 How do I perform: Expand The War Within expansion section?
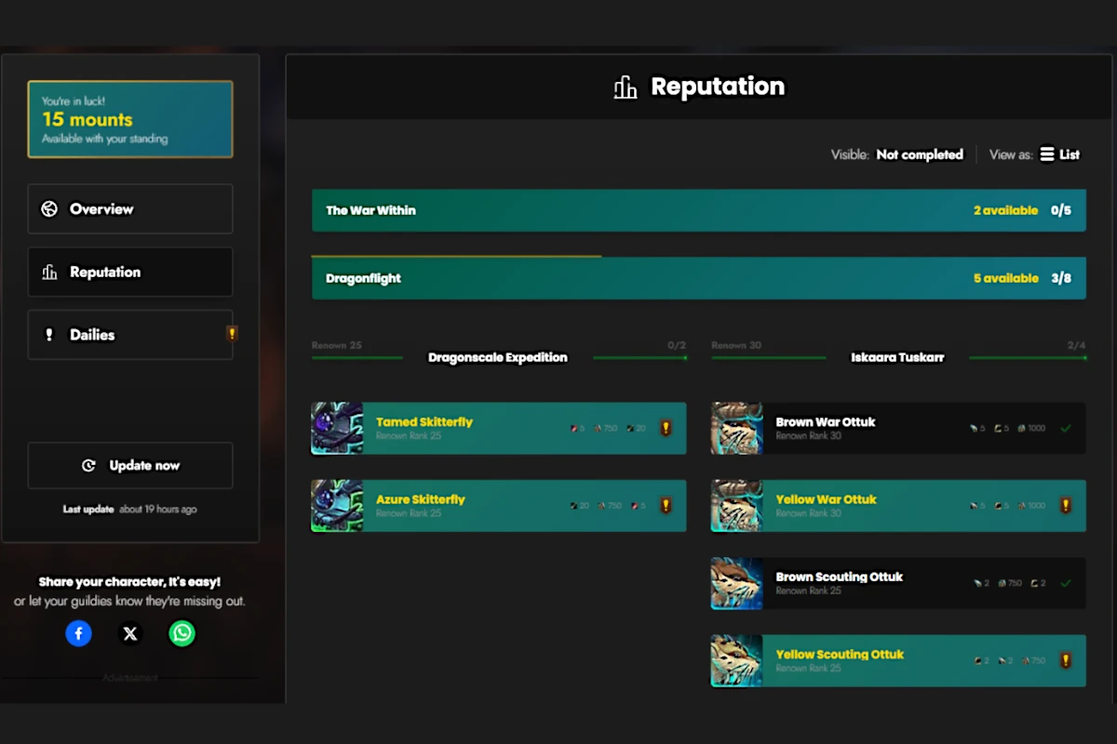[698, 210]
